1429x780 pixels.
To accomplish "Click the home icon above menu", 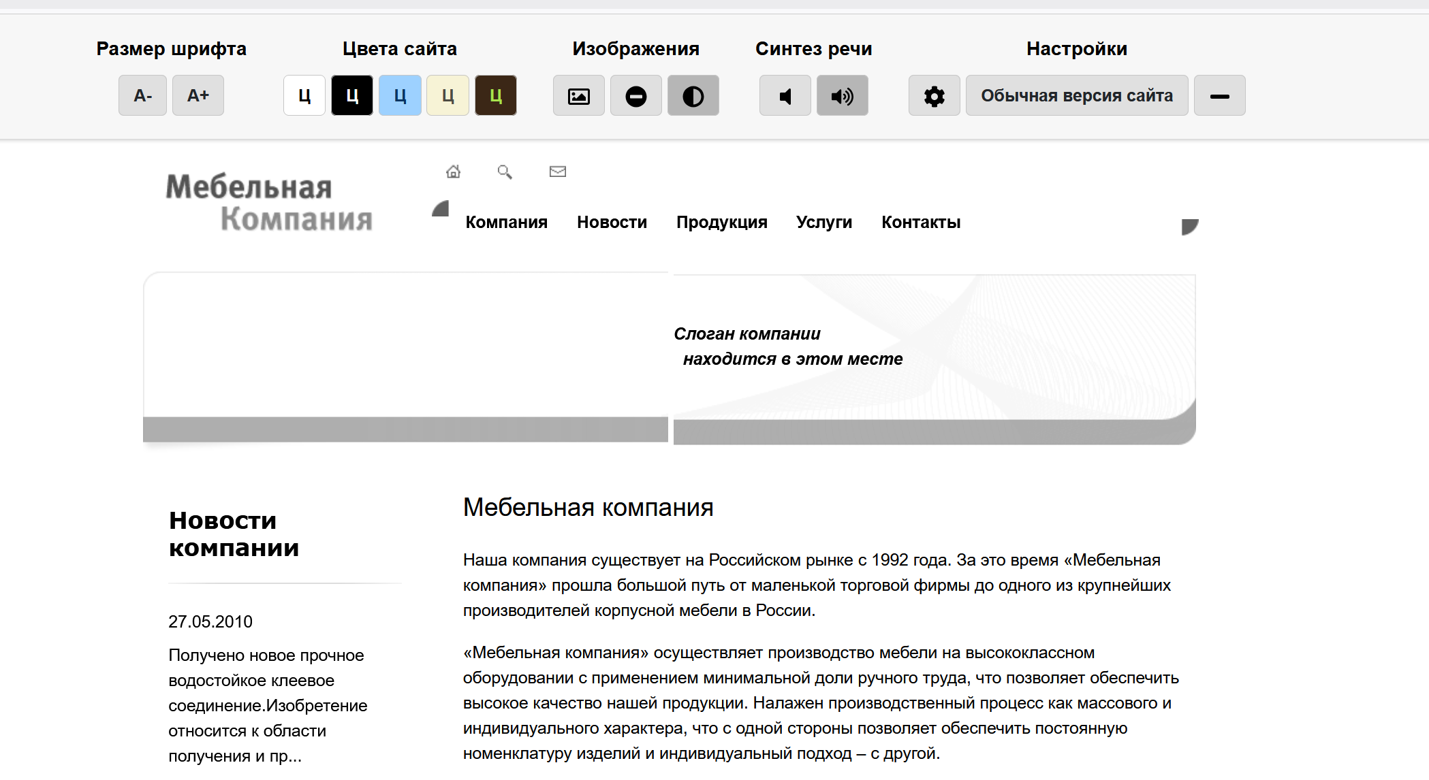I will click(x=453, y=172).
